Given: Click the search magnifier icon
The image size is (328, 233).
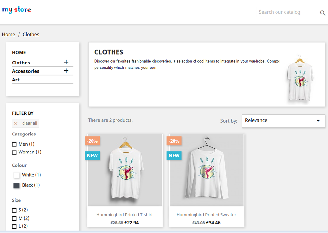Looking at the screenshot, I should 322,13.
